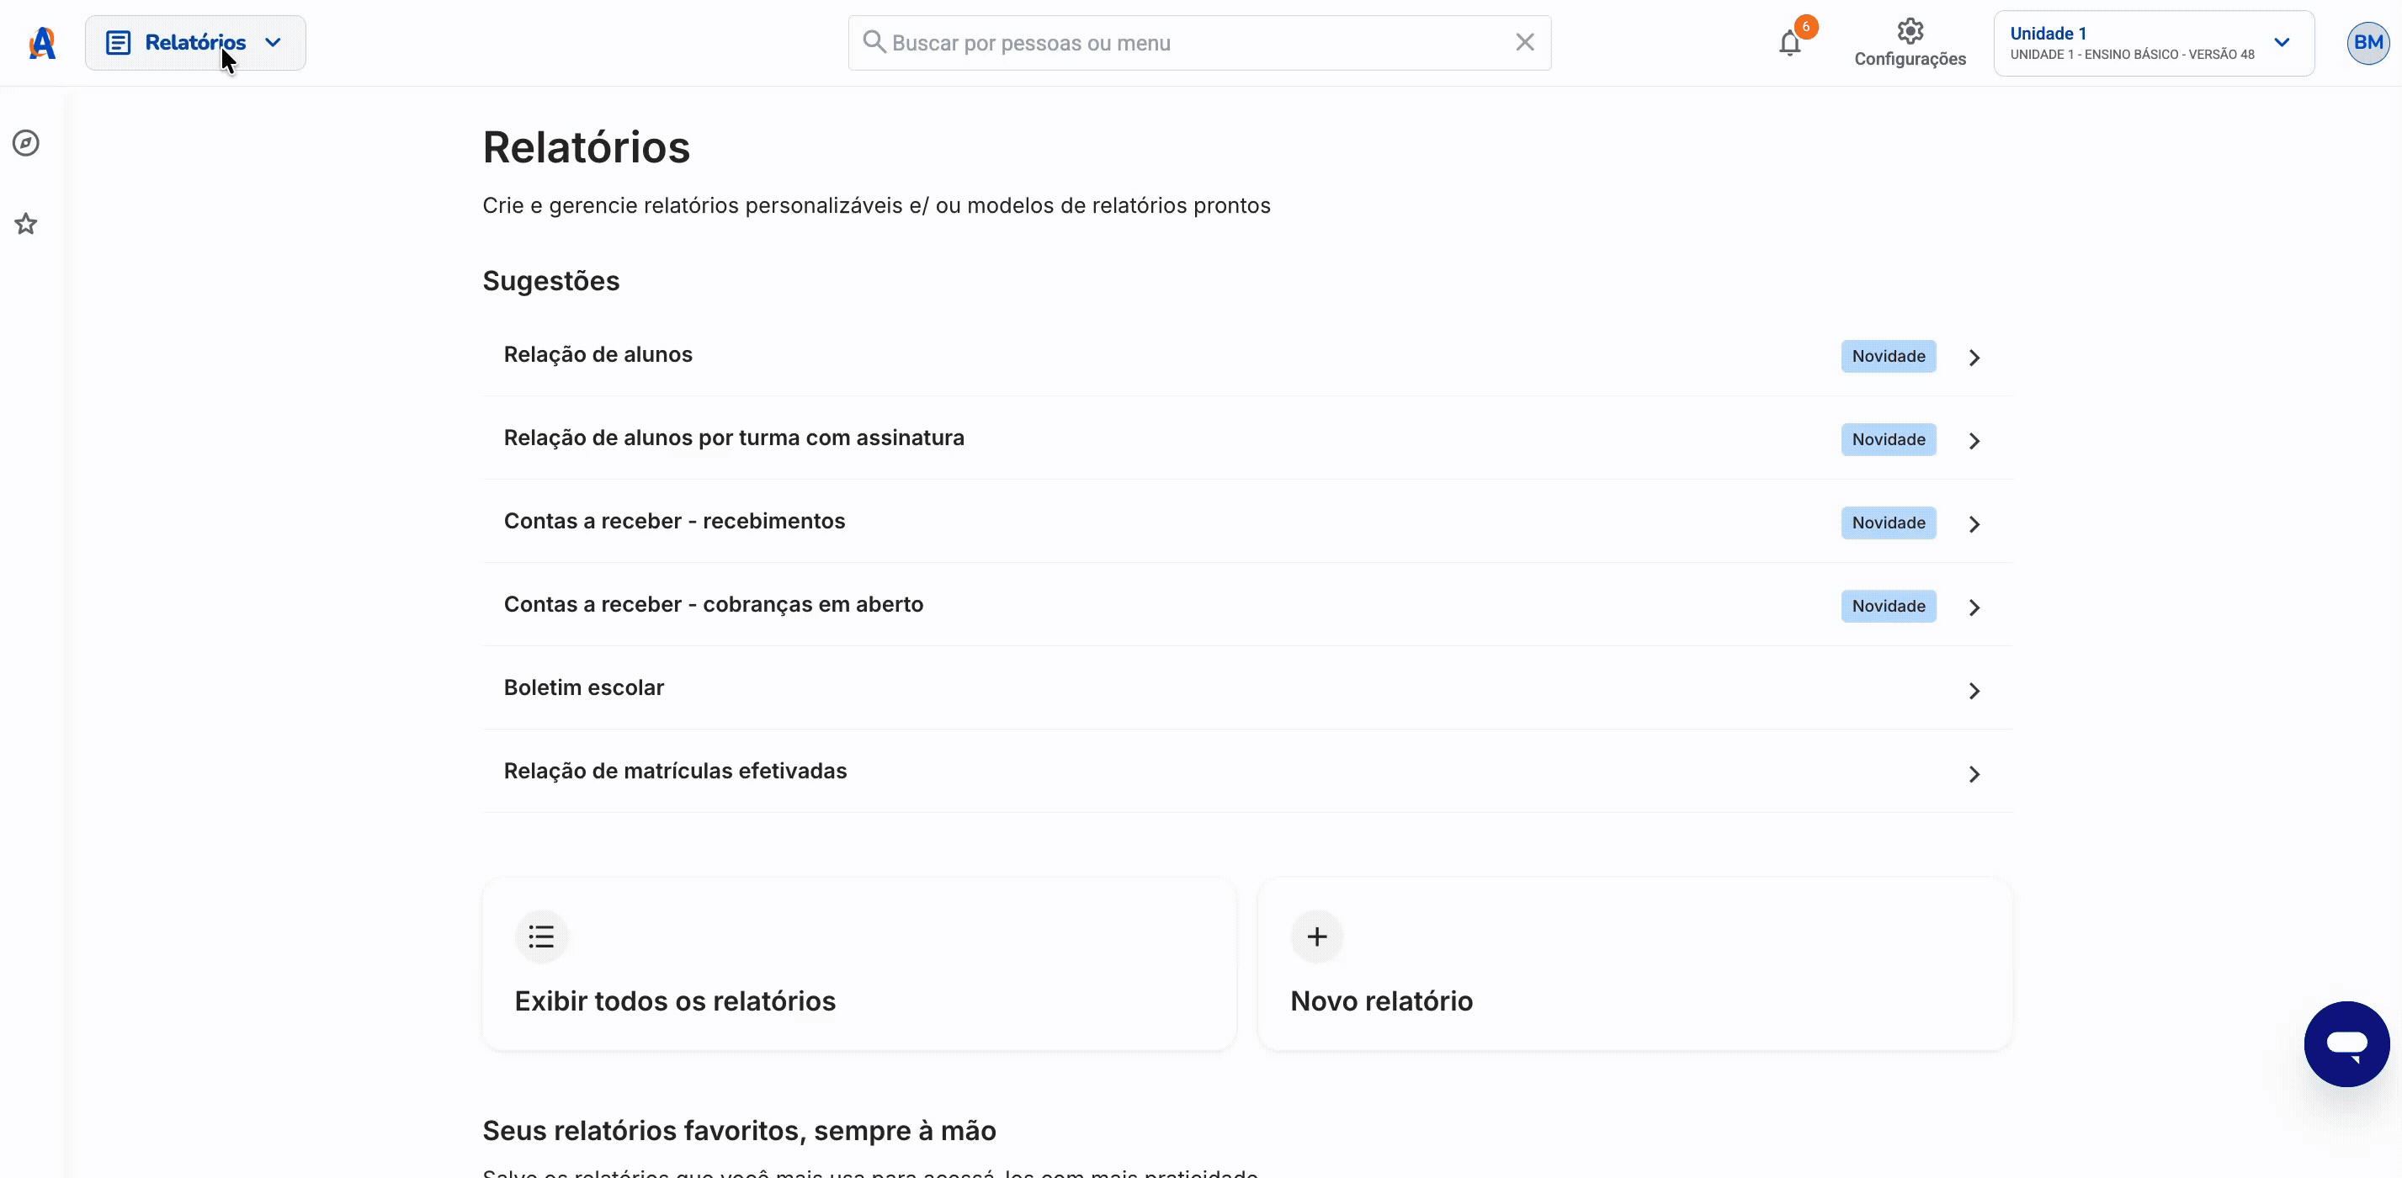Click the app logo in top-left

tap(42, 43)
